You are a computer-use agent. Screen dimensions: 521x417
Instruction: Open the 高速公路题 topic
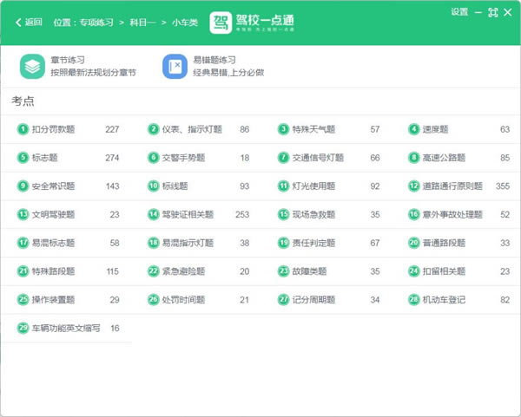tap(444, 158)
